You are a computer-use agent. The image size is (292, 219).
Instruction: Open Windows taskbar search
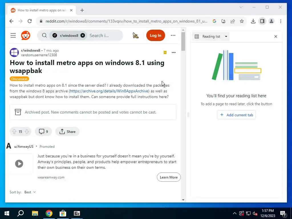point(21,213)
